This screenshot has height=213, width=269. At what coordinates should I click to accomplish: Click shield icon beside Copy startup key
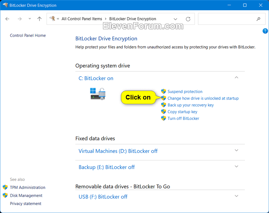[x=164, y=111]
